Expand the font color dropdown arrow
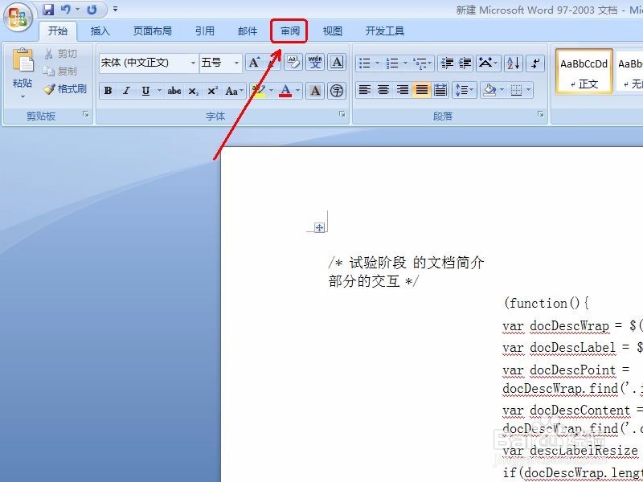The height and width of the screenshot is (482, 643). coord(297,91)
